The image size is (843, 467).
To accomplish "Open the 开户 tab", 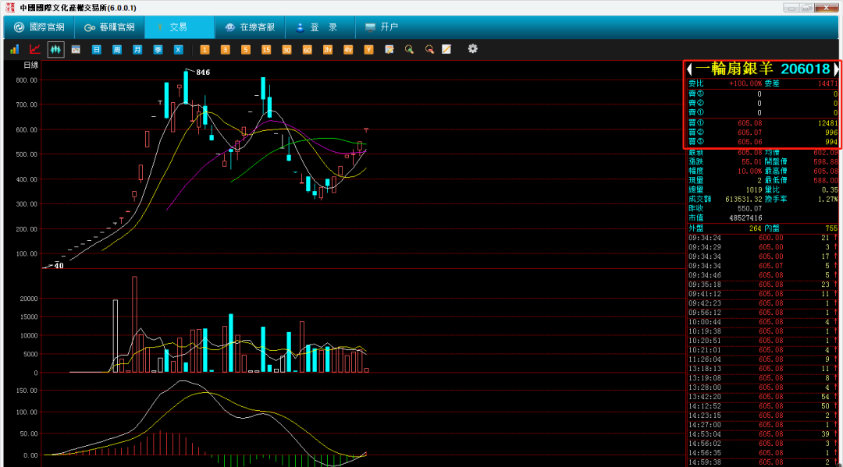I will point(381,27).
